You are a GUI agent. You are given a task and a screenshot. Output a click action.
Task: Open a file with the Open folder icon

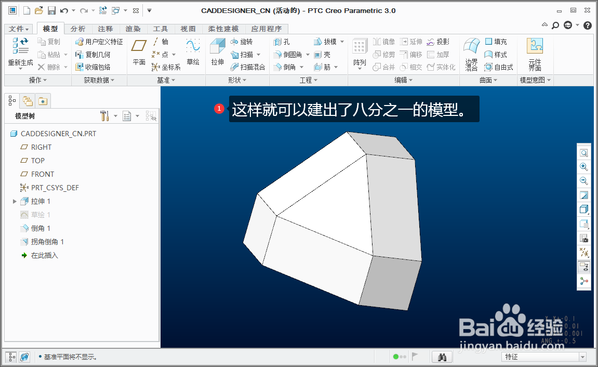(38, 11)
